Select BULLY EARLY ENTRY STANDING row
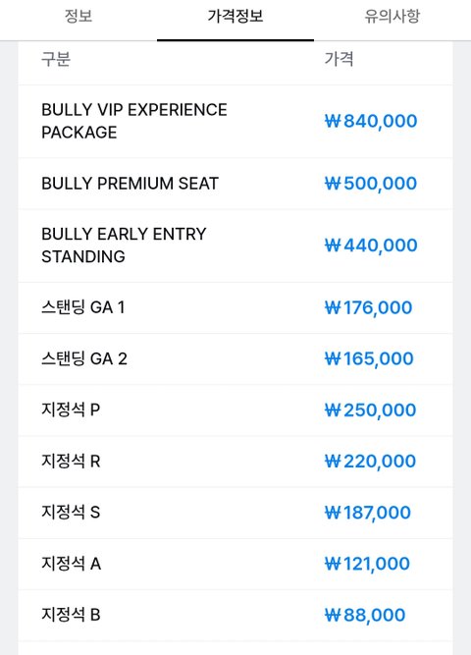The image size is (471, 655). (x=235, y=246)
